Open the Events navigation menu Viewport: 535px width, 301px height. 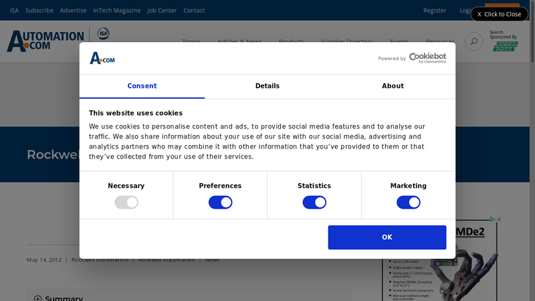coord(399,41)
